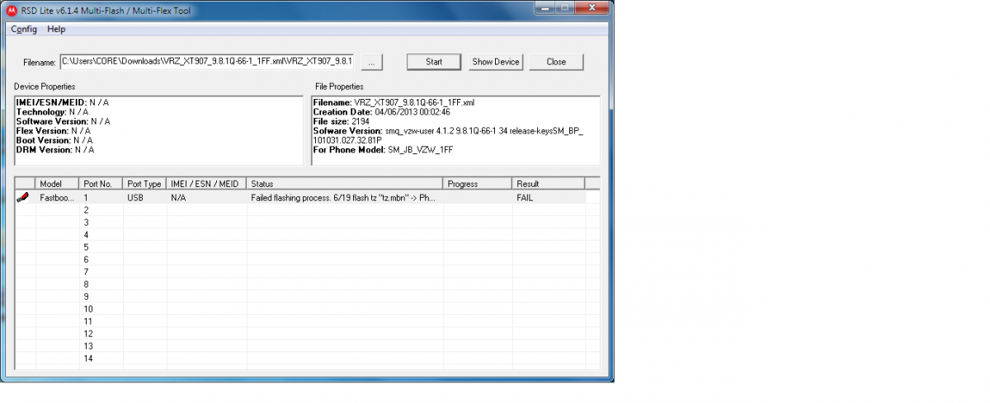This screenshot has width=990, height=403.
Task: Open file browser with the ... button
Action: click(371, 62)
